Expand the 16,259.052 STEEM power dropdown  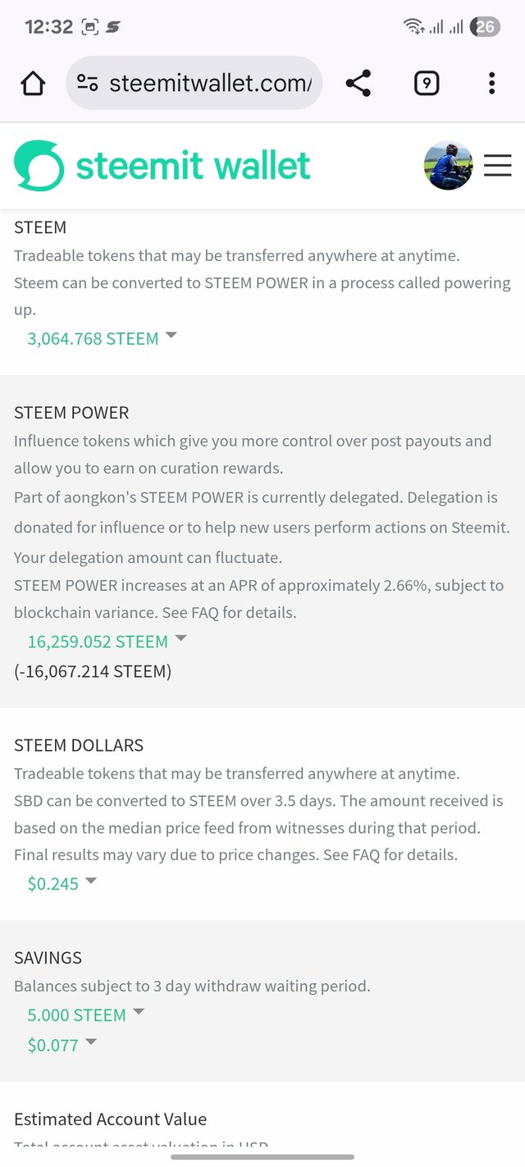pyautogui.click(x=107, y=641)
